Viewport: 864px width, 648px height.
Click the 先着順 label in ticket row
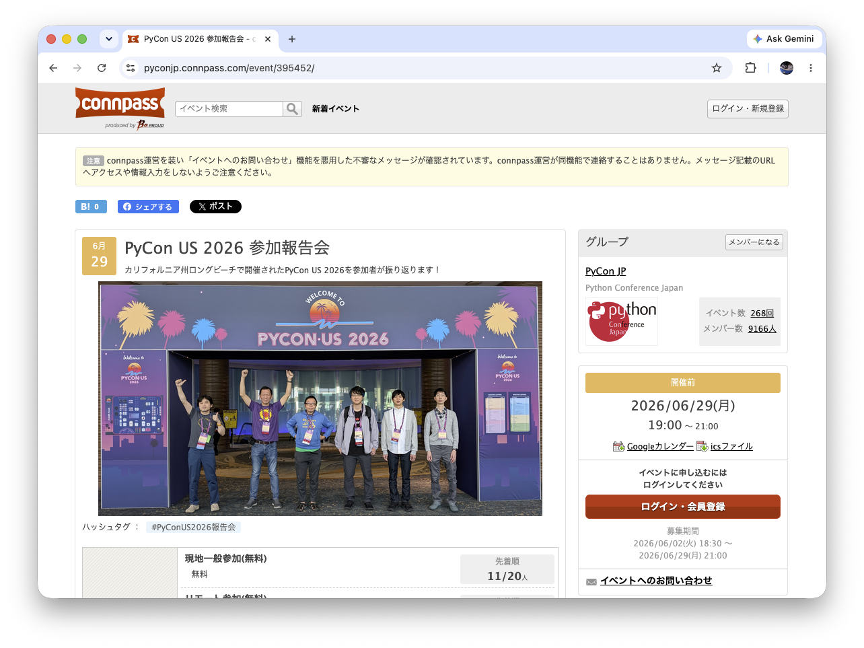coord(507,561)
